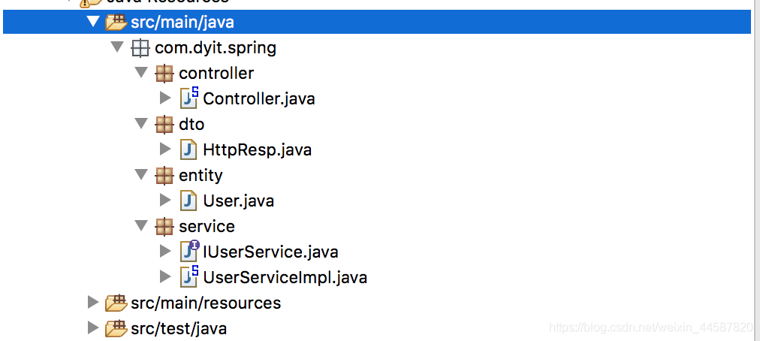Open HttpResp.java file
Image resolution: width=760 pixels, height=341 pixels.
pos(258,150)
